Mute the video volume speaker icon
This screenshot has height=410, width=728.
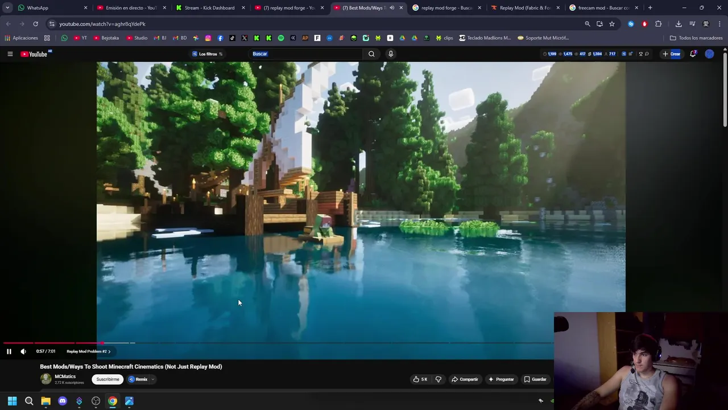tap(23, 351)
